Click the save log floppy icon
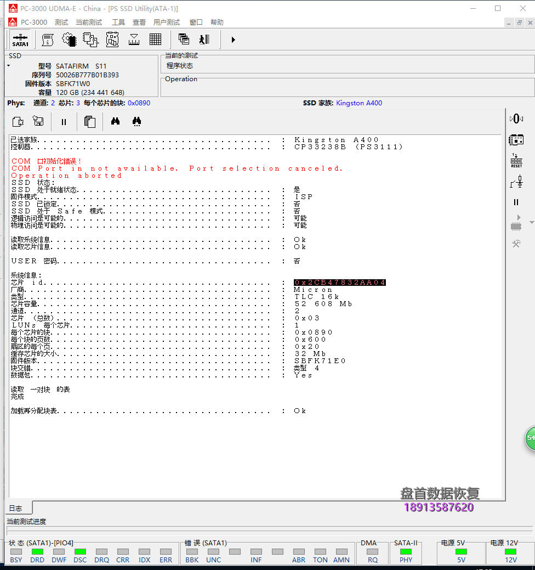Viewport: 535px width, 570px height. (38, 121)
